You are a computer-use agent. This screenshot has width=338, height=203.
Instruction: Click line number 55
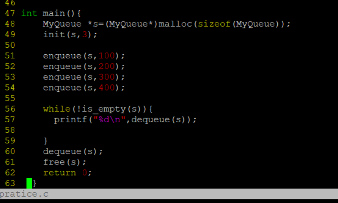pos(10,98)
